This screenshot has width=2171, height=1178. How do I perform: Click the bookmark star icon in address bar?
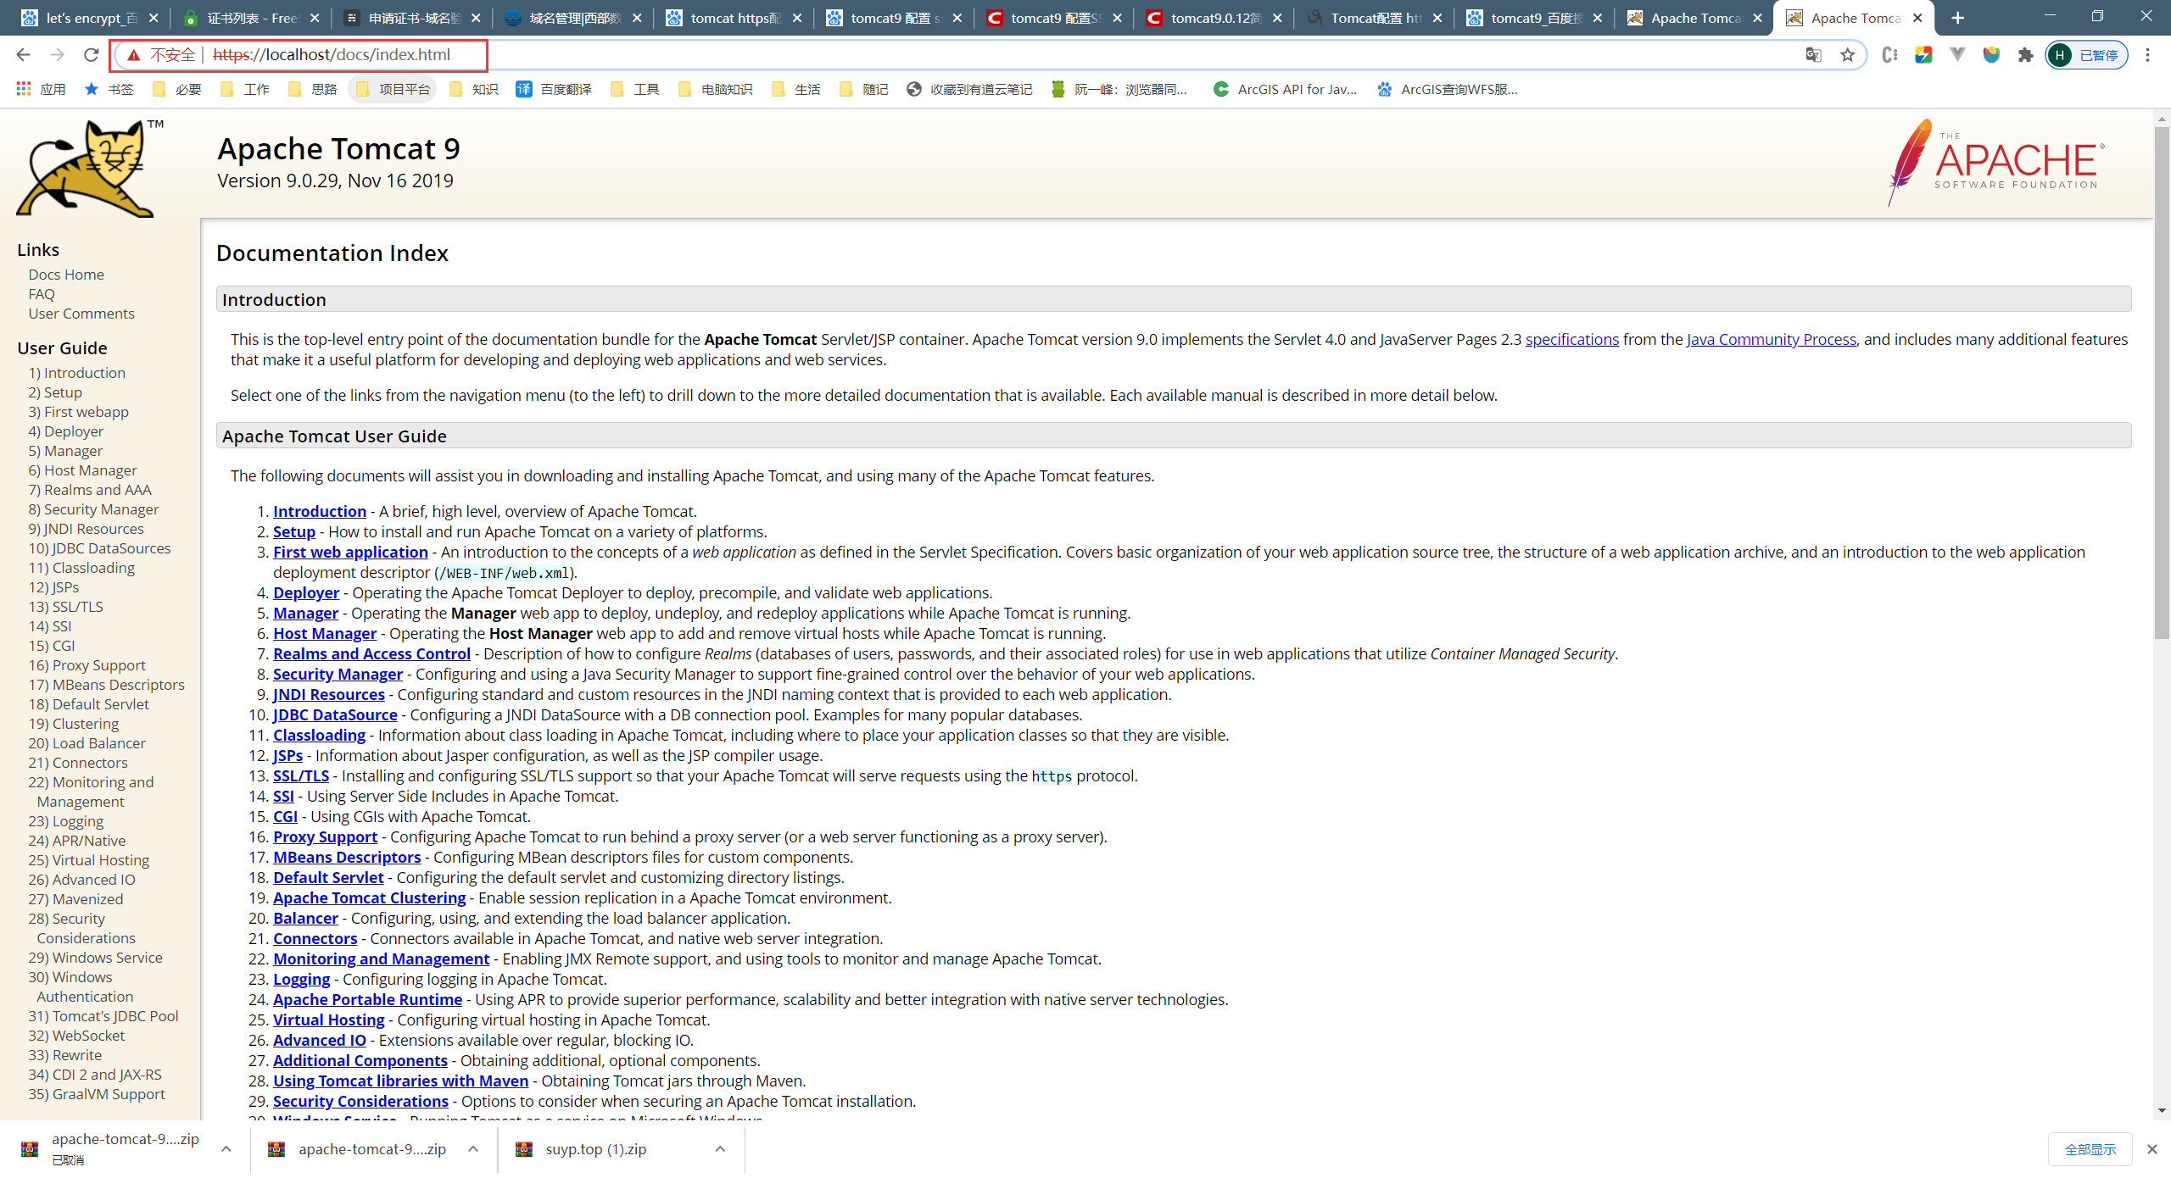[x=1848, y=55]
